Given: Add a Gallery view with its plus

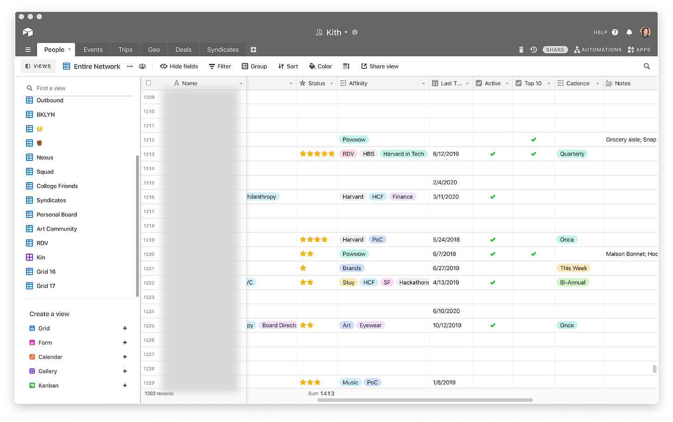Looking at the screenshot, I should (x=125, y=372).
